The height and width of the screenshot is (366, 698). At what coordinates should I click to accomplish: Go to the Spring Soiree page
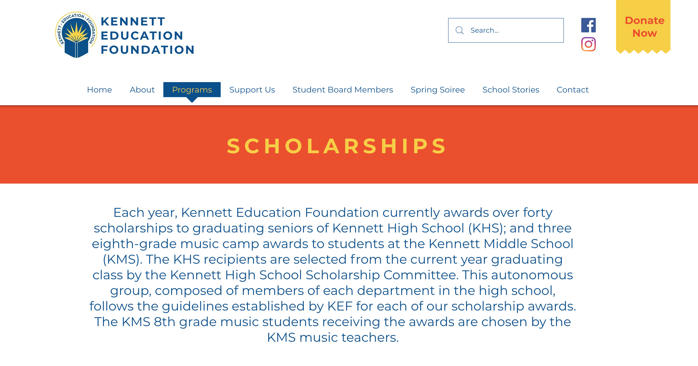[438, 90]
